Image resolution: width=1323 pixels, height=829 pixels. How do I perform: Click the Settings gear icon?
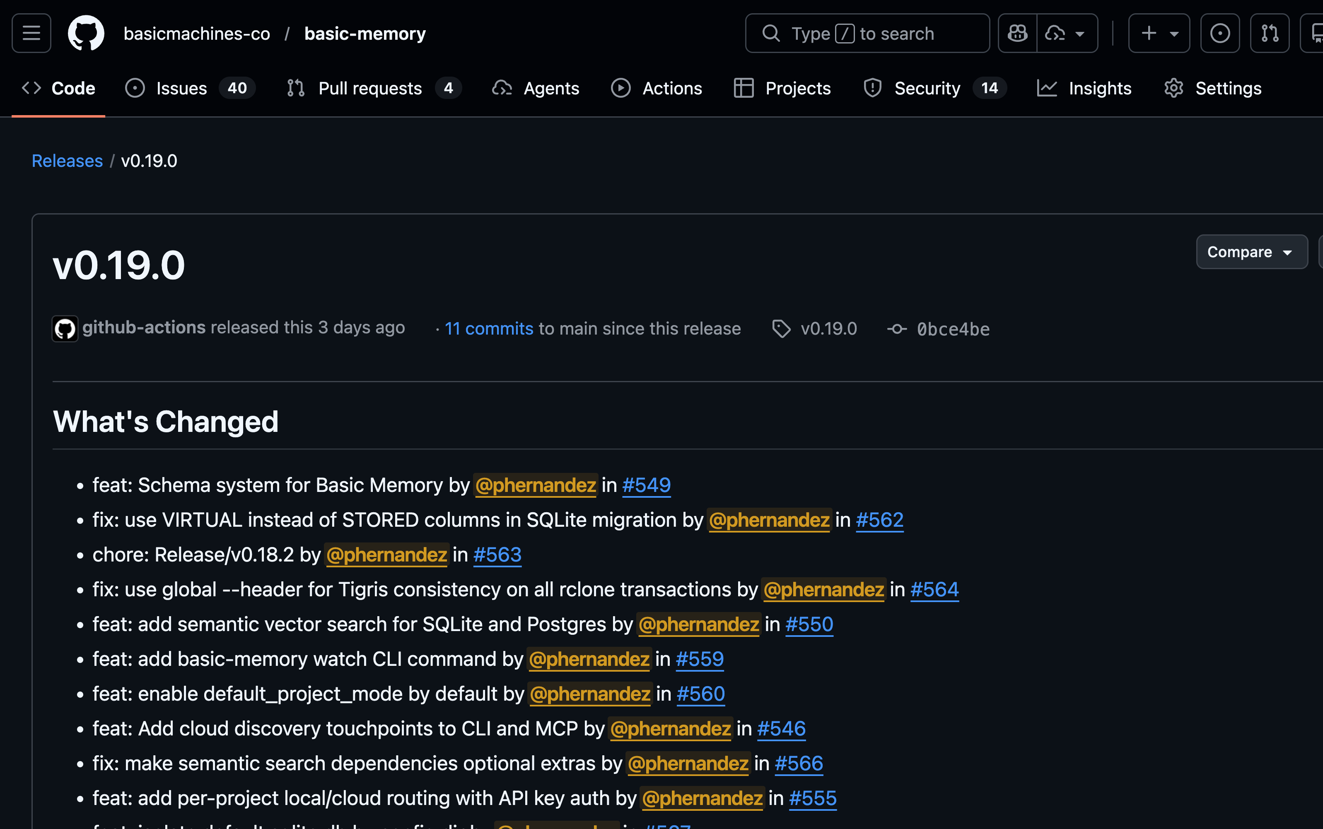(x=1173, y=88)
